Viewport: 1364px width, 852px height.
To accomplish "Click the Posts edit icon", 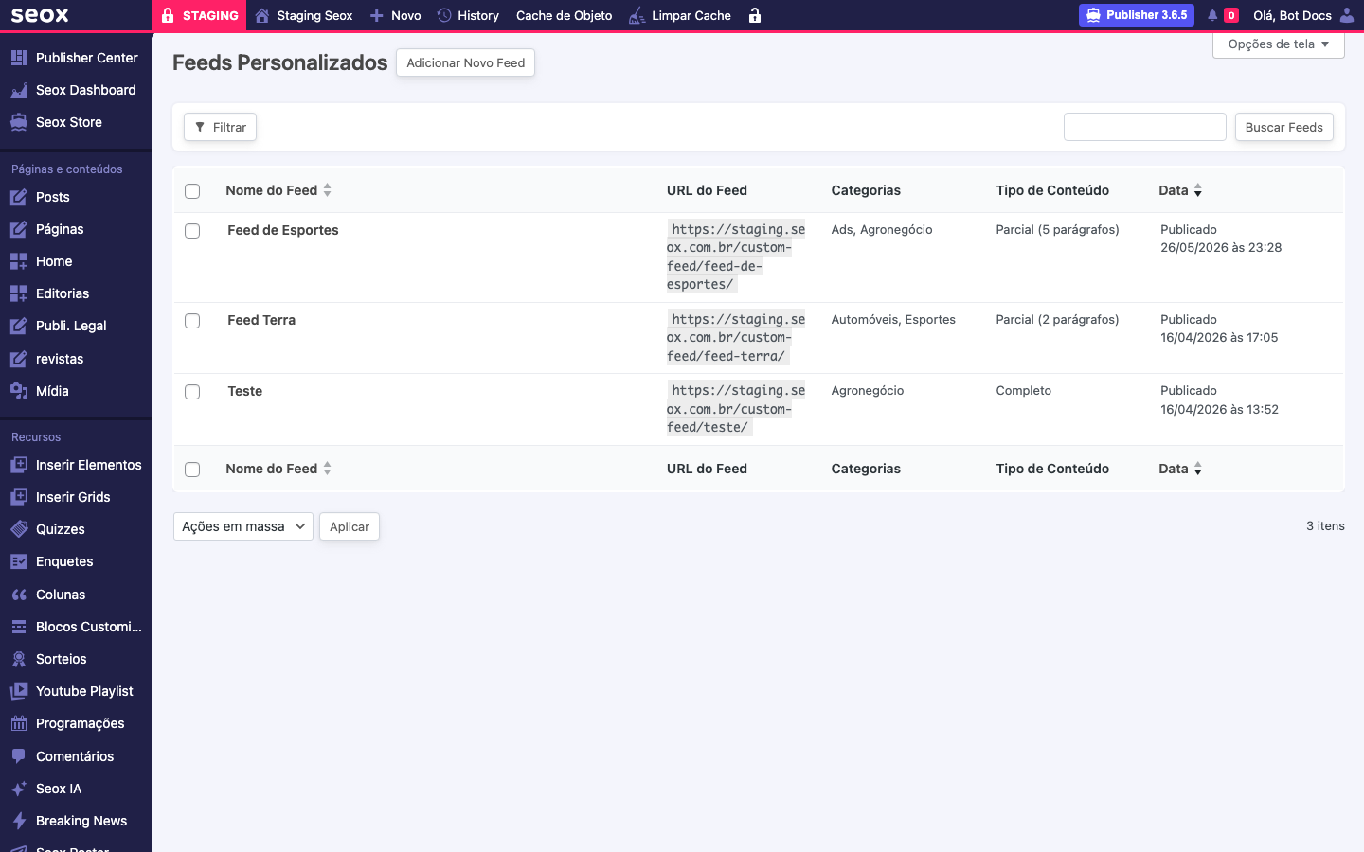I will 19,197.
